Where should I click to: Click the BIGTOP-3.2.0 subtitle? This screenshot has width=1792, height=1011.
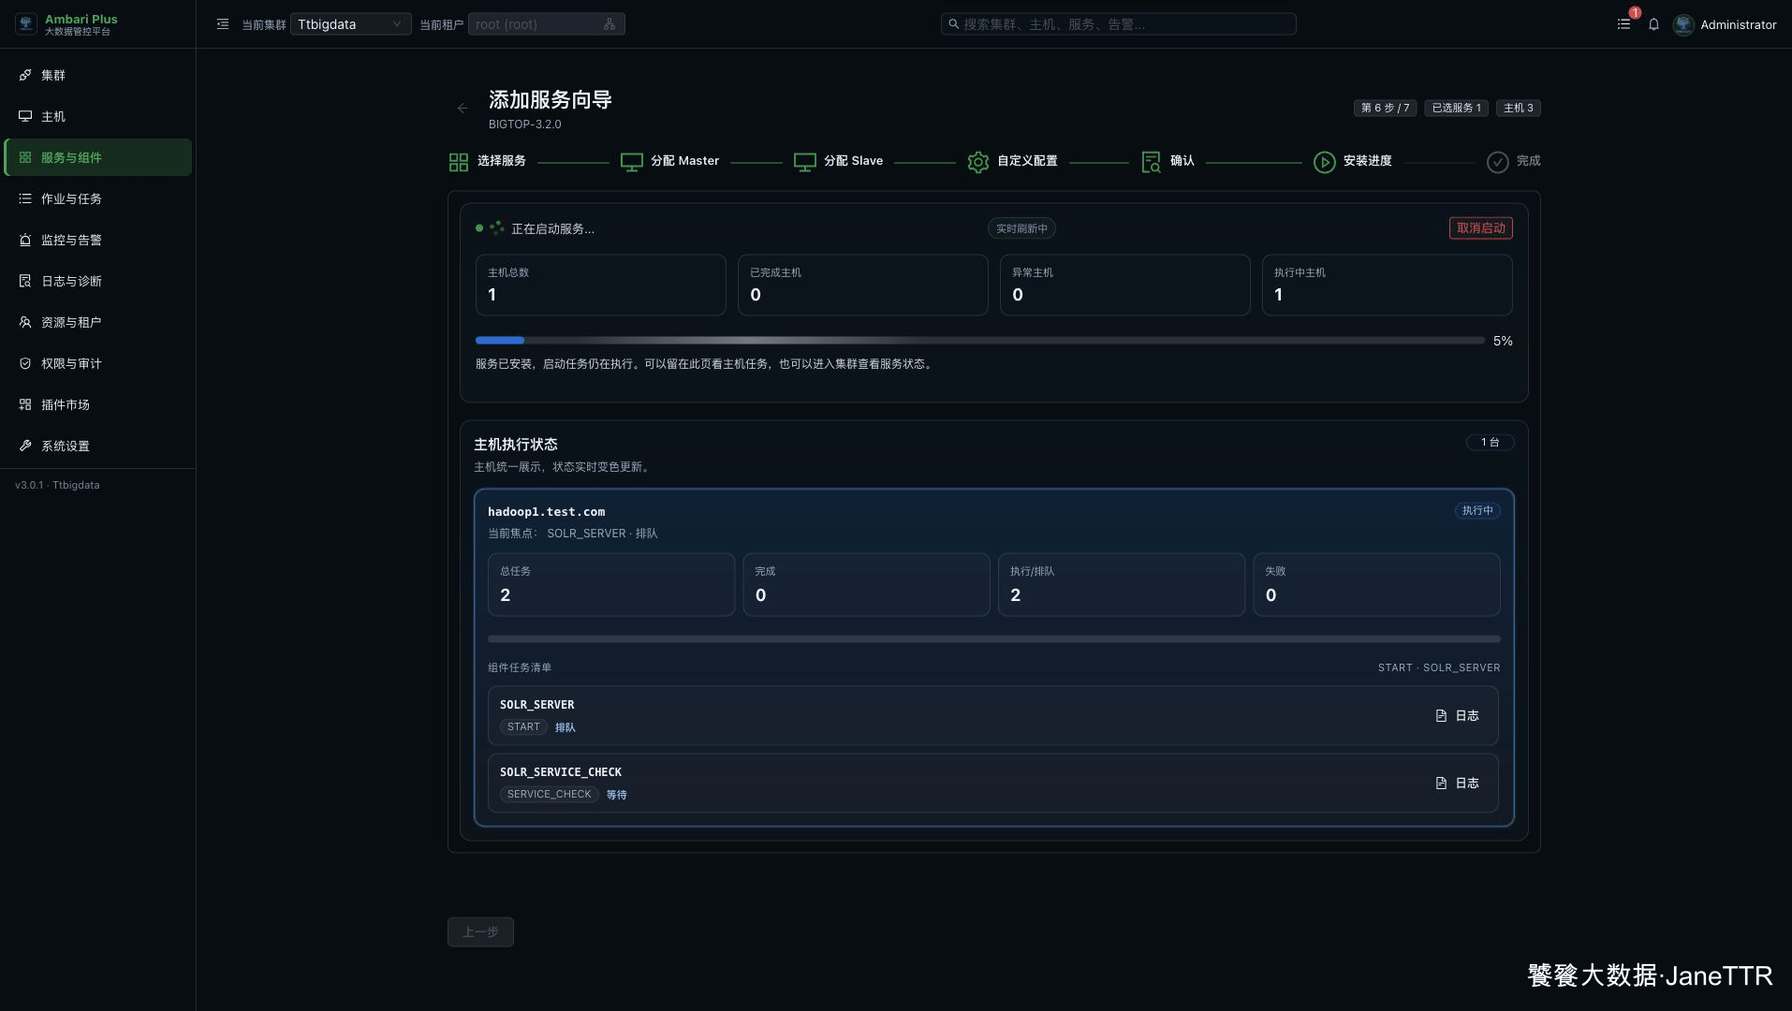(x=524, y=125)
